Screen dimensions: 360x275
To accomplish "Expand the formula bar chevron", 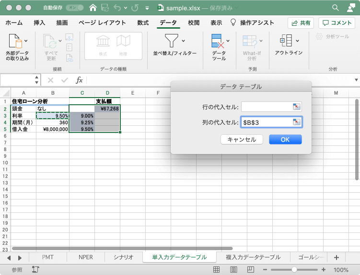I will point(356,80).
